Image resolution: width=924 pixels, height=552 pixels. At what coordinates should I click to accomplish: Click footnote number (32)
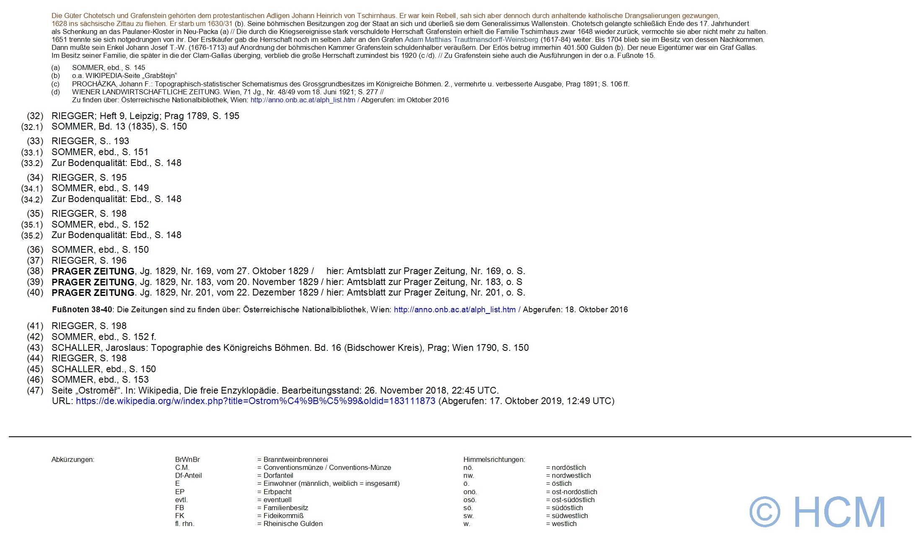pos(35,116)
